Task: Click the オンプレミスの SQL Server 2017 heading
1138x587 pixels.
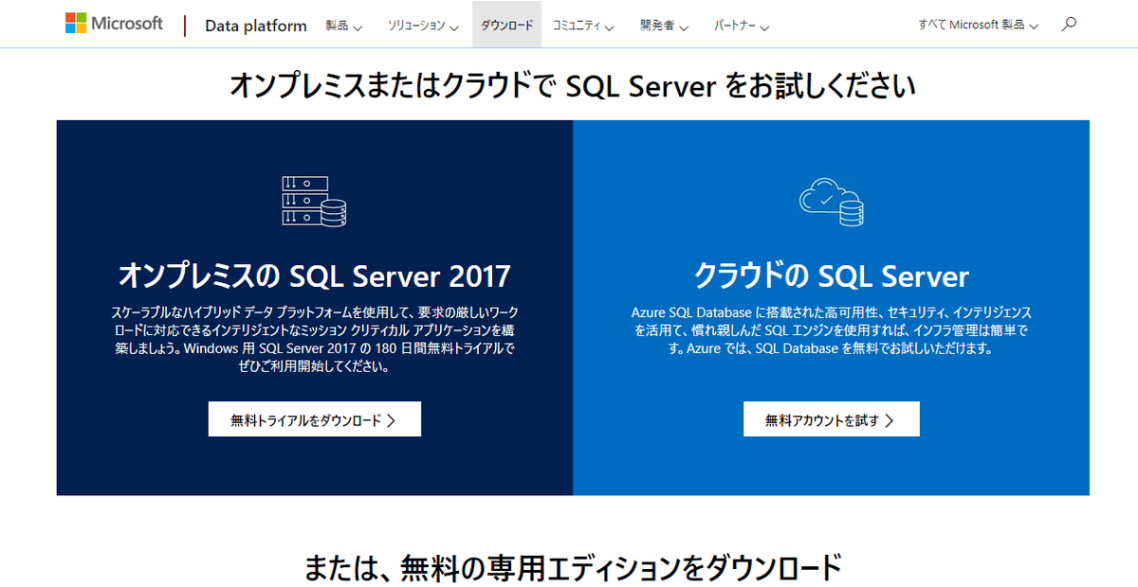Action: point(315,276)
